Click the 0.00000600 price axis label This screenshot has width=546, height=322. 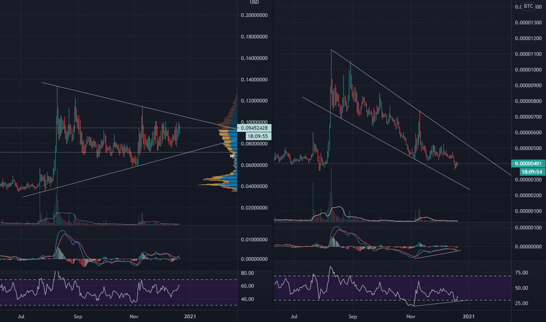pyautogui.click(x=528, y=133)
